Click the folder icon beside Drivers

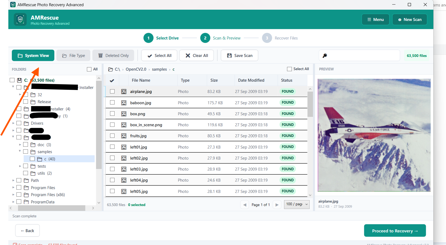(x=26, y=123)
